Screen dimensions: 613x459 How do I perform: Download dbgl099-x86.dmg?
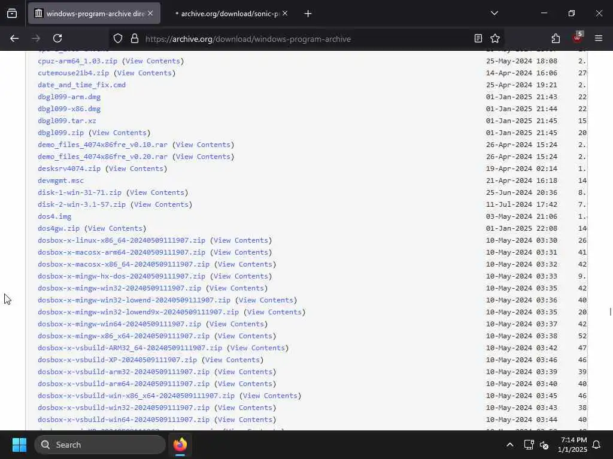69,109
